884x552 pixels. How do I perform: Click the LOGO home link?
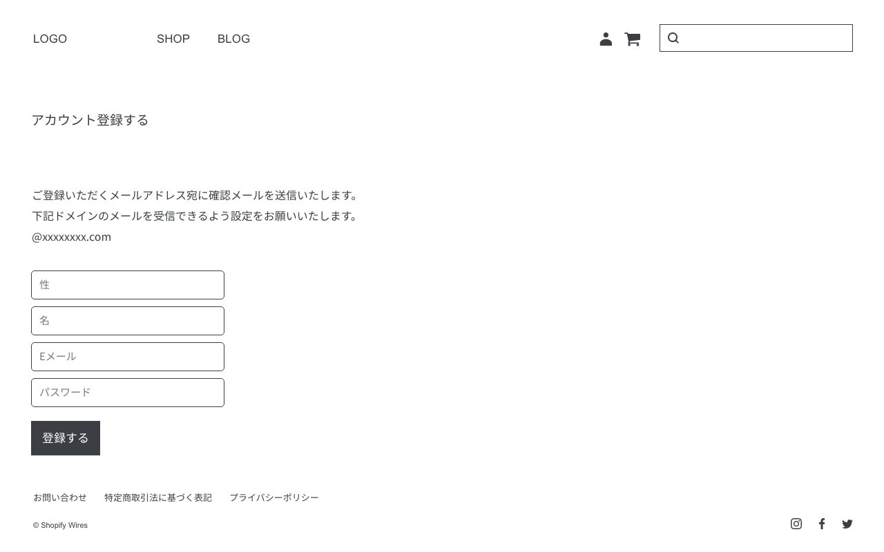click(50, 39)
